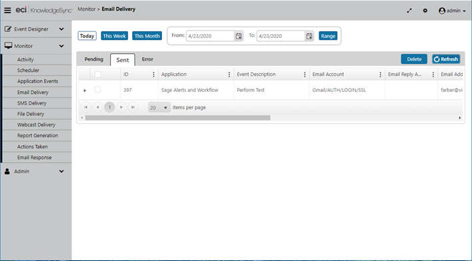
Task: Click the horizontal scrollbar thumb
Action: pos(177,118)
